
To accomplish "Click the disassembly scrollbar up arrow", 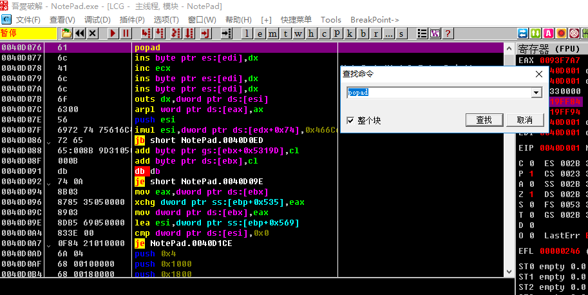I will pos(508,48).
